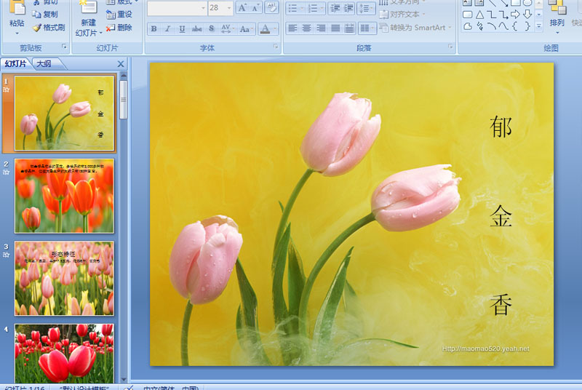Open the Font (字体) dialog launcher

[x=276, y=47]
